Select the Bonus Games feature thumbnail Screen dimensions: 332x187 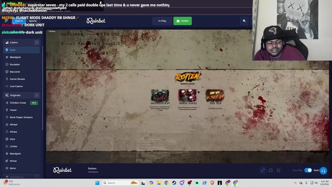[188, 95]
